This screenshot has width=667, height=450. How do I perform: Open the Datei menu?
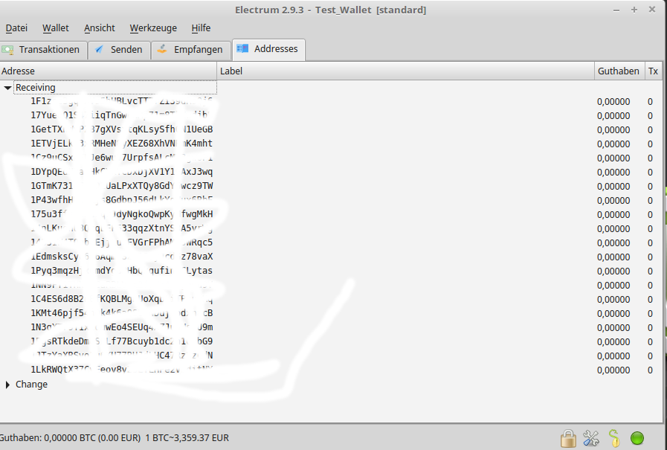click(x=16, y=28)
